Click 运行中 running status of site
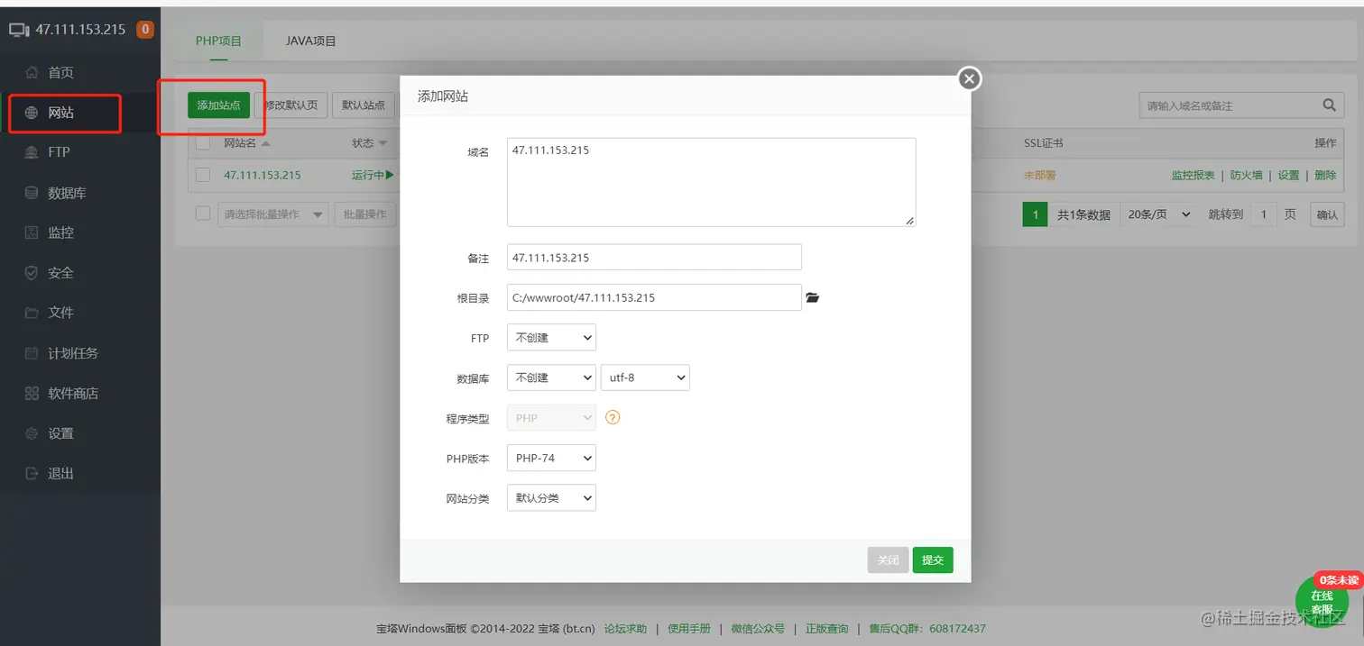Viewport: 1364px width, 646px height. click(373, 175)
